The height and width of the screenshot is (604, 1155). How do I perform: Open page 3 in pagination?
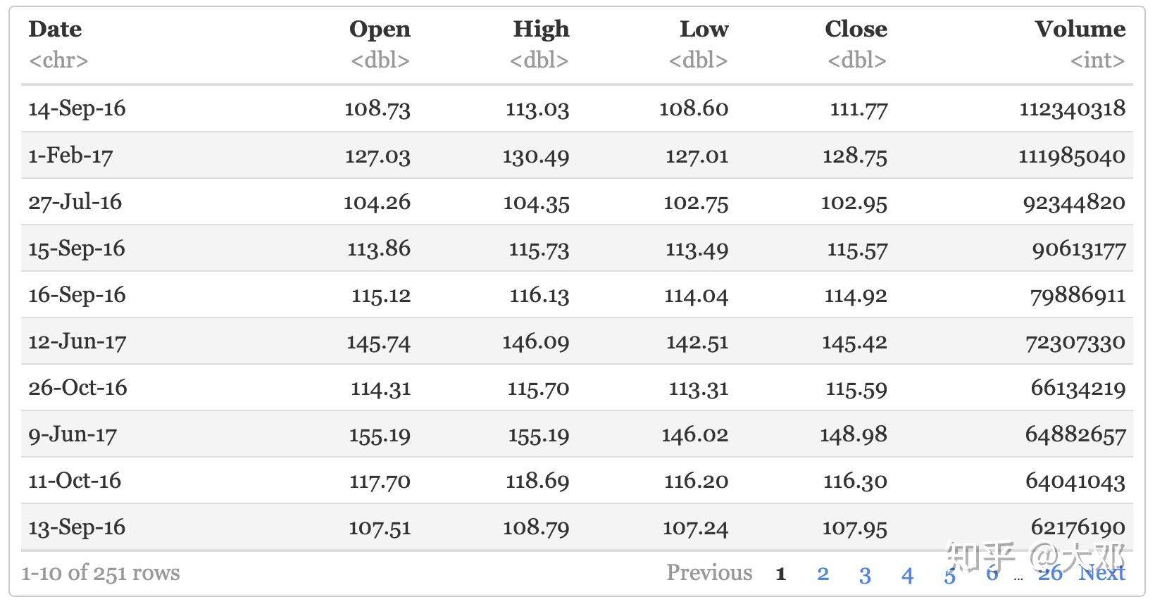865,574
